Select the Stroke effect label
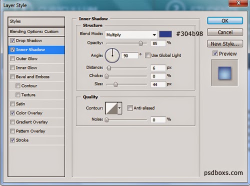 click(x=22, y=140)
